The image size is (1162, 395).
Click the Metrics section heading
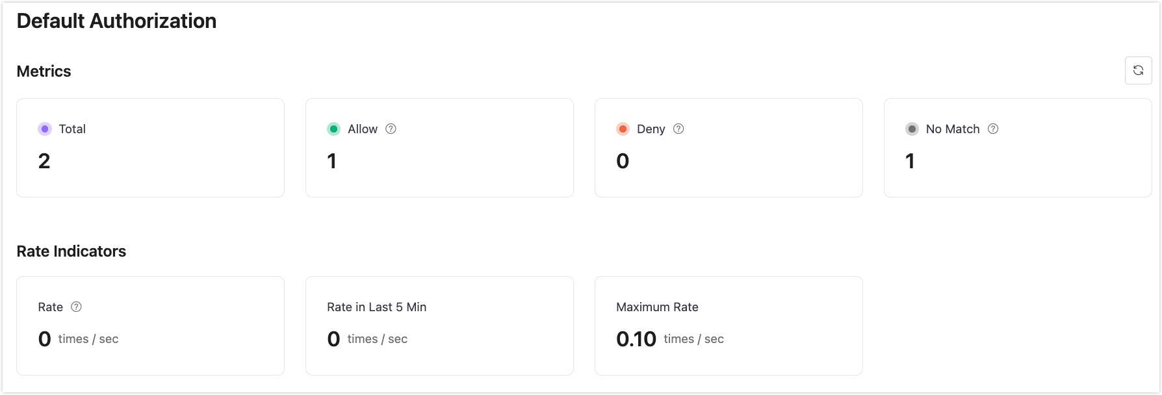(x=44, y=71)
